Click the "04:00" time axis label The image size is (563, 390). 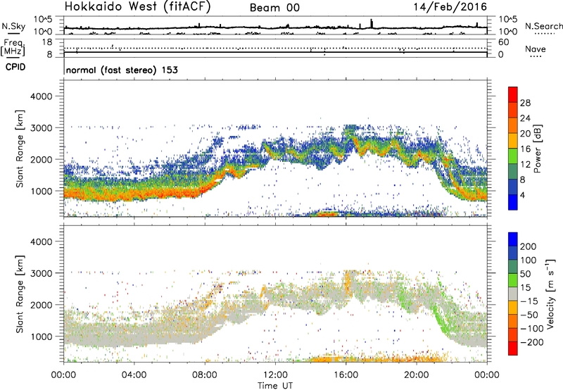134,375
